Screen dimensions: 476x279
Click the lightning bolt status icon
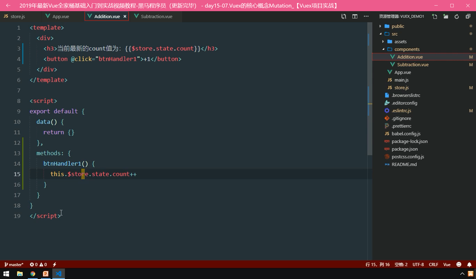54,264
